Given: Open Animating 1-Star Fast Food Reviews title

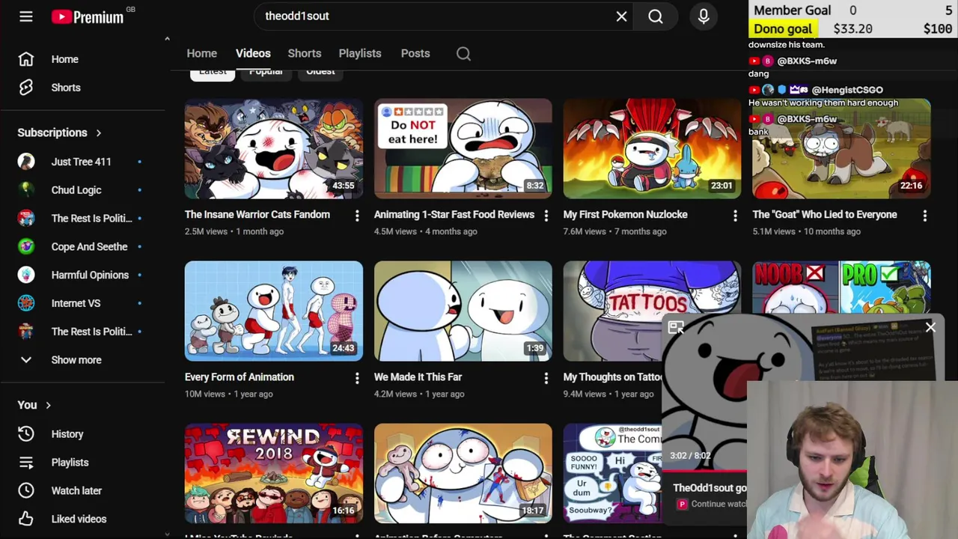Looking at the screenshot, I should click(454, 215).
